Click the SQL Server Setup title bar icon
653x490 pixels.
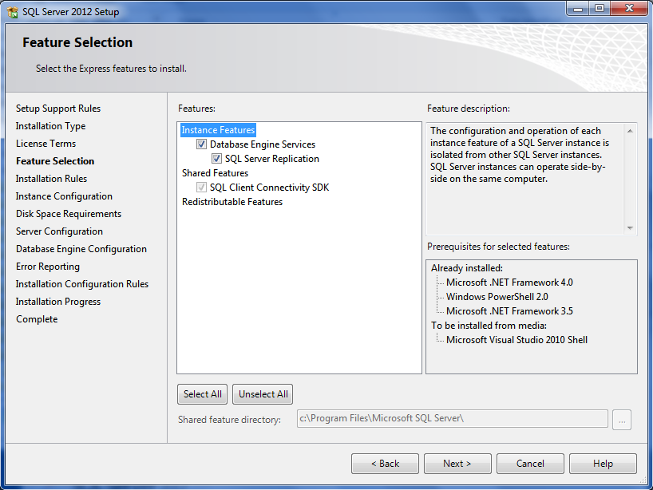13,12
